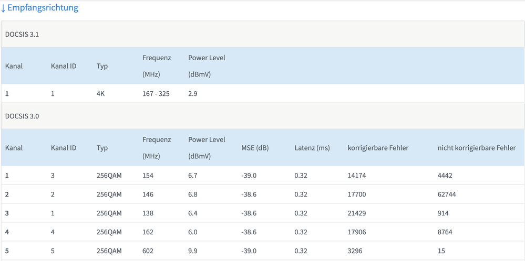Select the 21429 correctable errors value
Image resolution: width=525 pixels, height=261 pixels.
click(x=357, y=213)
